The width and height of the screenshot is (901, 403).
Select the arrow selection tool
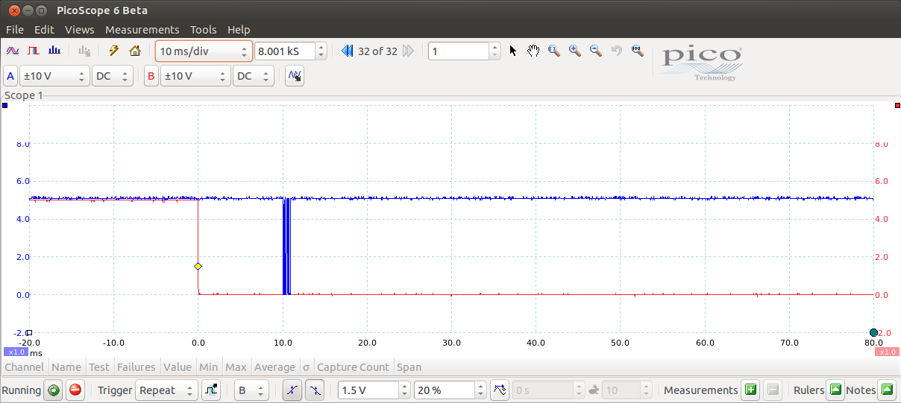coord(513,51)
